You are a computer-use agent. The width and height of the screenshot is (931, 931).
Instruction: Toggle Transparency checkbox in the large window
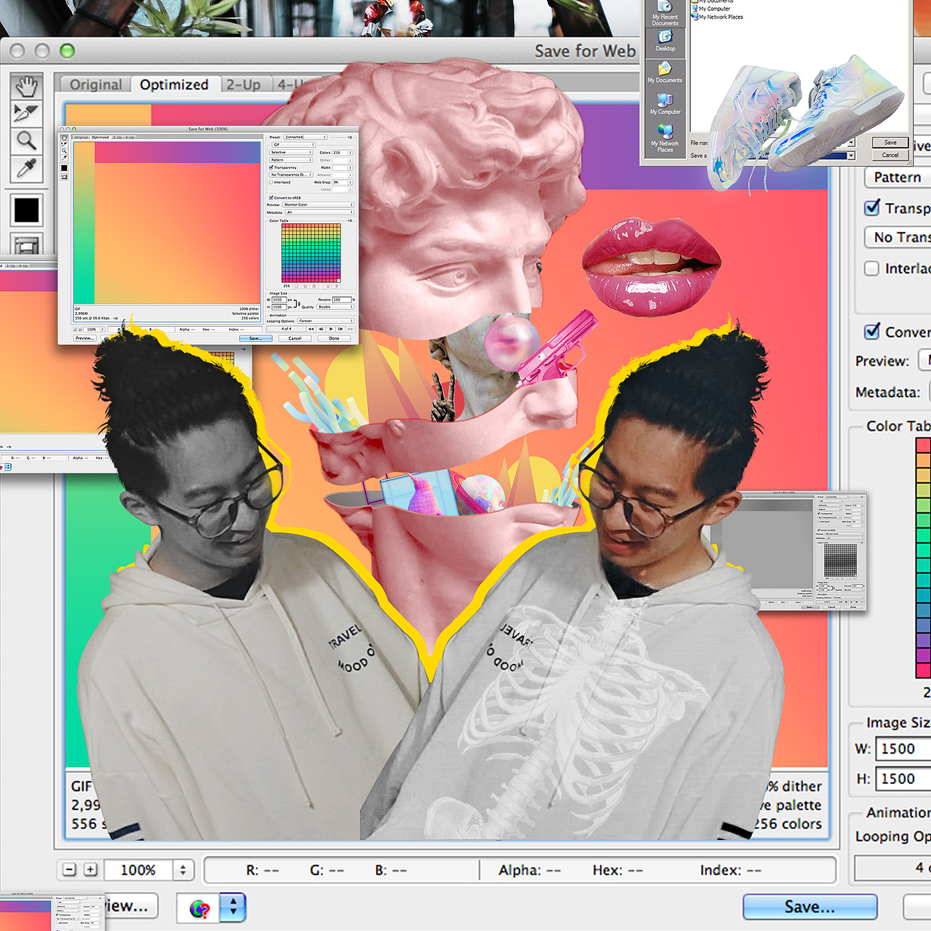(x=872, y=208)
